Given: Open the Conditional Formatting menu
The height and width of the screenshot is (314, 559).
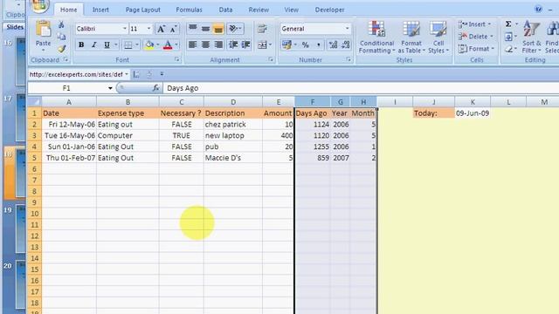Looking at the screenshot, I should pos(376,37).
